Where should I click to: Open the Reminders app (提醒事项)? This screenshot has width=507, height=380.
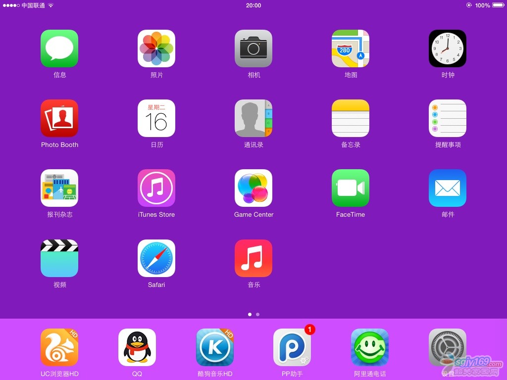[448, 118]
